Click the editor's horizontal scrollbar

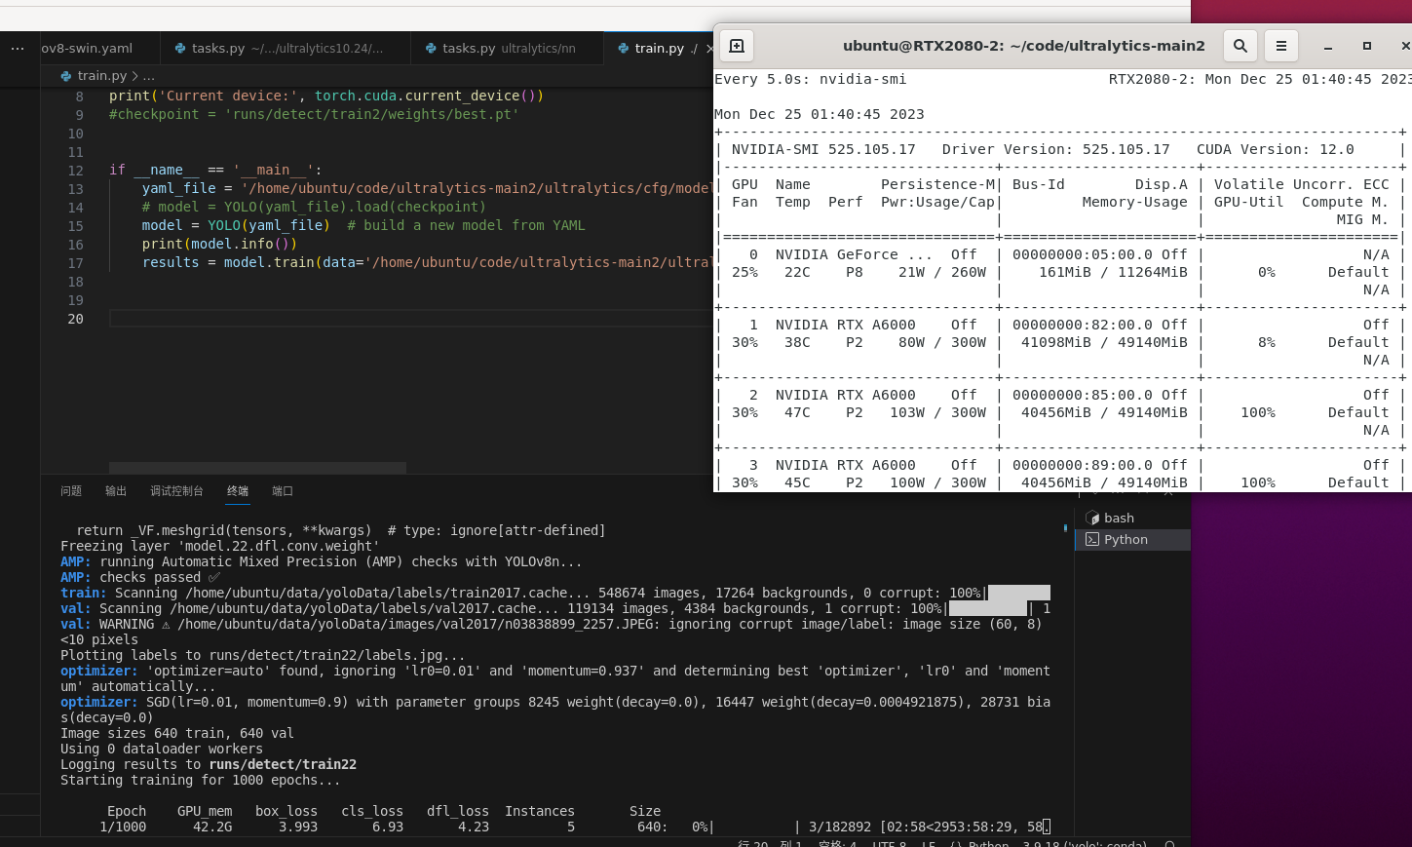coord(257,468)
